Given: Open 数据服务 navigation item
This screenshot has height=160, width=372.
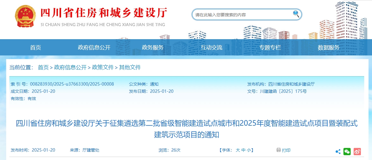Looking at the screenshot, I should coord(328,48).
